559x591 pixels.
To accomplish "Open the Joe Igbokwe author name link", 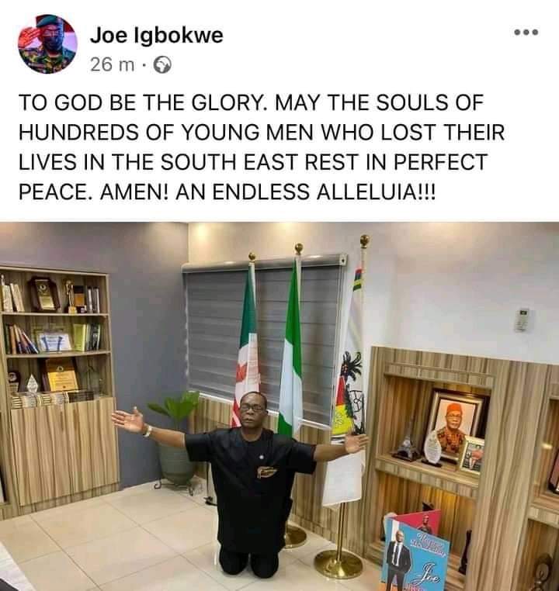I will (x=156, y=36).
